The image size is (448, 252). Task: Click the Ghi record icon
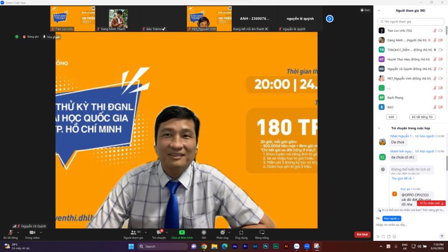(x=204, y=232)
